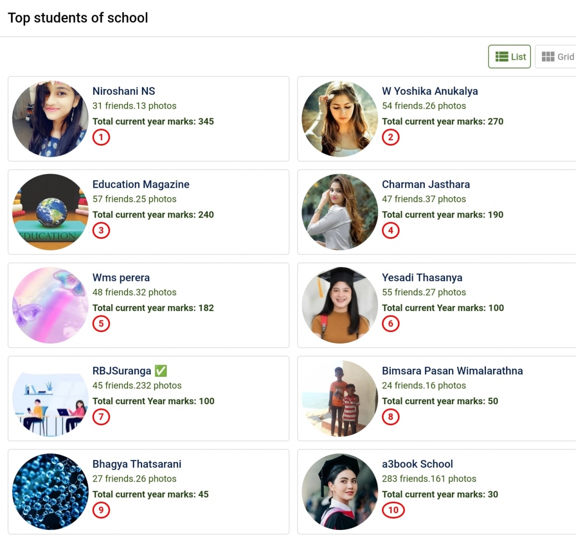Click rank 9 badge under Bhagya Thatsarani
576x546 pixels.
pyautogui.click(x=101, y=510)
